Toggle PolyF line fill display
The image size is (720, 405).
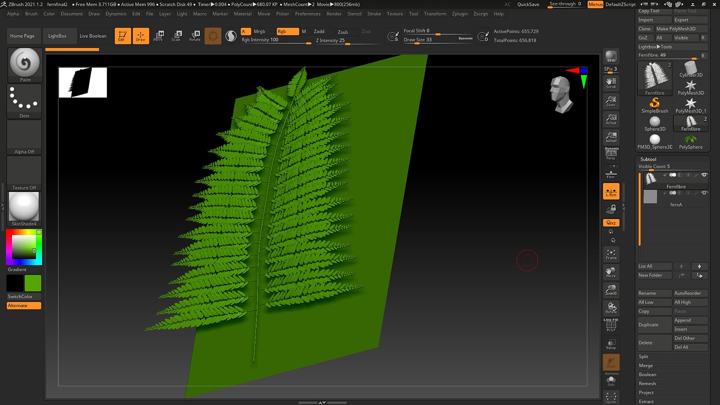(x=611, y=326)
